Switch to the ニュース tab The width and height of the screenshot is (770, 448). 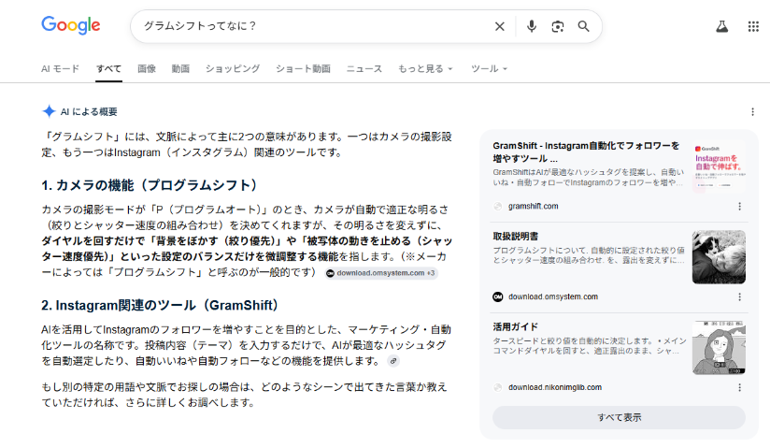point(364,69)
